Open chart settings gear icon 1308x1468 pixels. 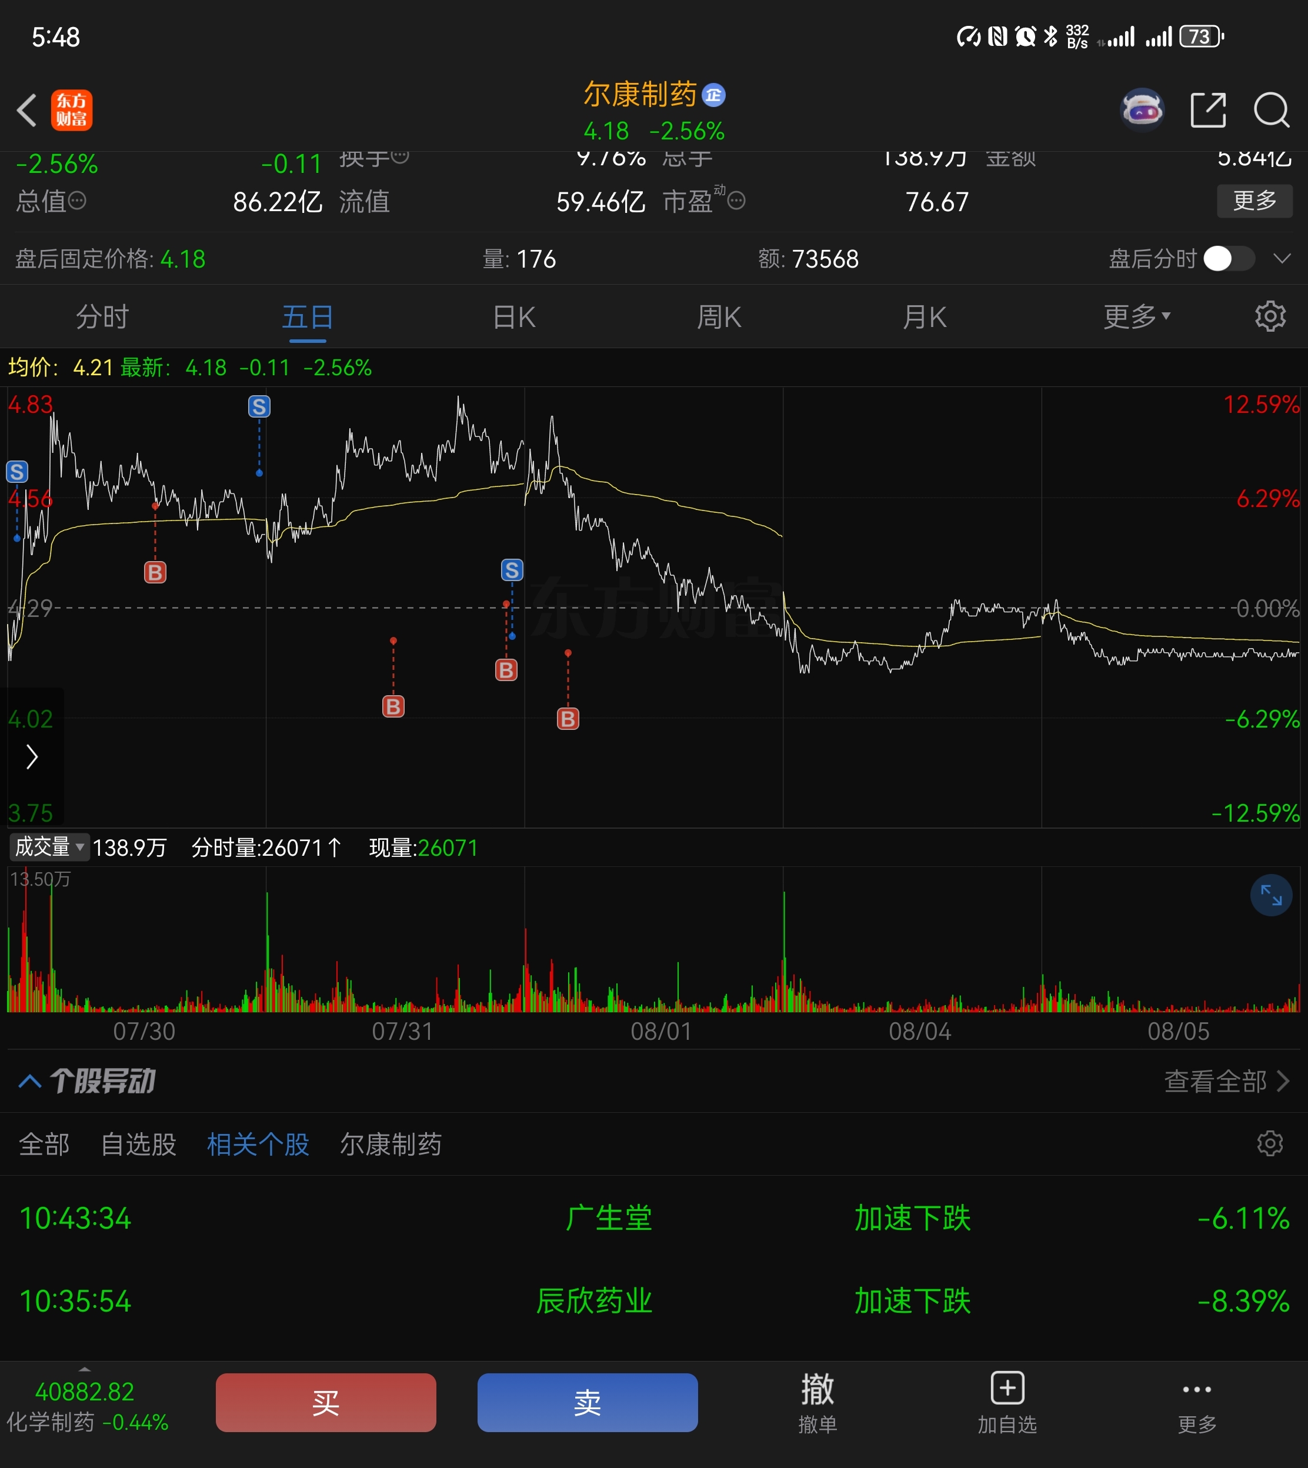point(1270,316)
